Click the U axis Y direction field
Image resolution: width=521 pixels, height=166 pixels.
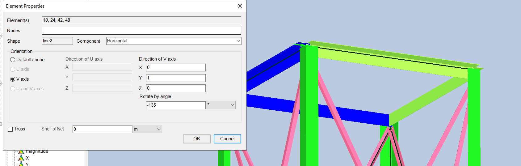pos(102,78)
